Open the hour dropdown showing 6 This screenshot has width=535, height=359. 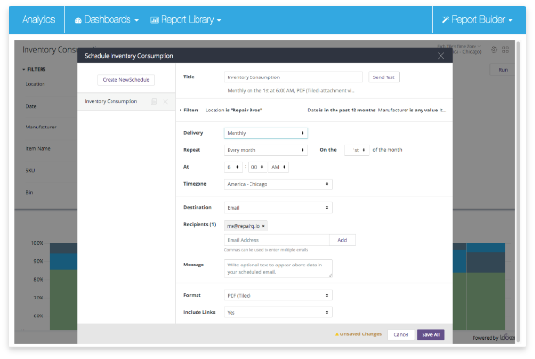(x=233, y=167)
